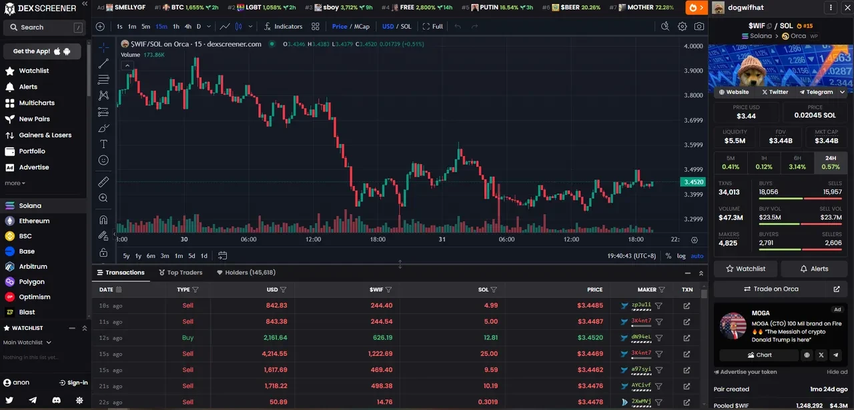Select the 6H price change tab
Image resolution: width=854 pixels, height=410 pixels.
tap(797, 163)
